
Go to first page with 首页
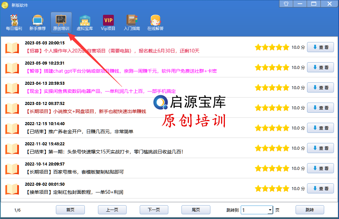point(70,210)
